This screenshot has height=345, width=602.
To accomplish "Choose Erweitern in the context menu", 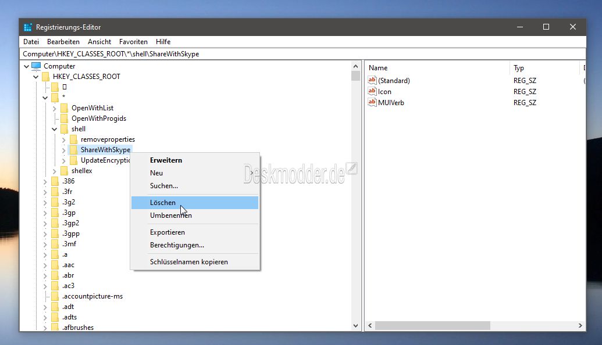I will coord(195,160).
